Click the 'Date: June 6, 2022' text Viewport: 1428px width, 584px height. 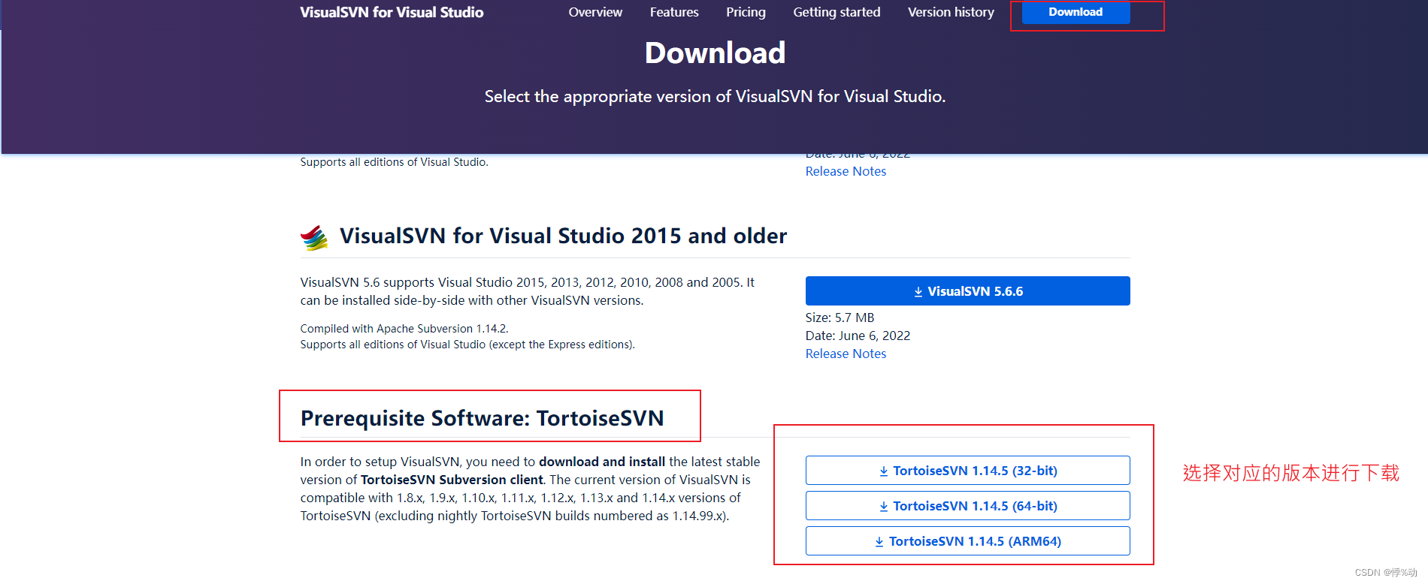(858, 336)
